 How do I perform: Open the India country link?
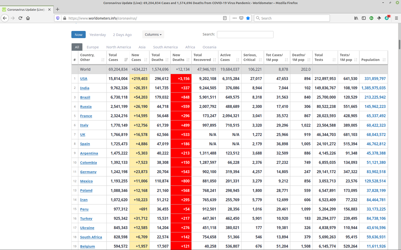(x=85, y=88)
